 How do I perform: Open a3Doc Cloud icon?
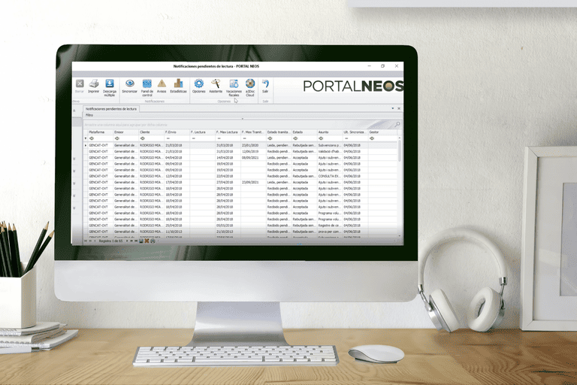pos(250,88)
